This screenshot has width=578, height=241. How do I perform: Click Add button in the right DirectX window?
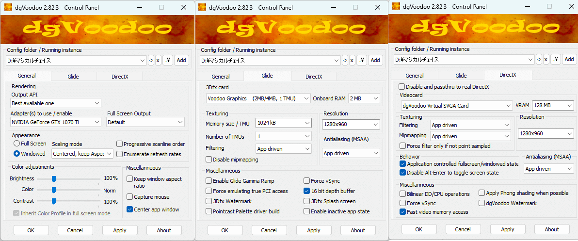click(569, 59)
